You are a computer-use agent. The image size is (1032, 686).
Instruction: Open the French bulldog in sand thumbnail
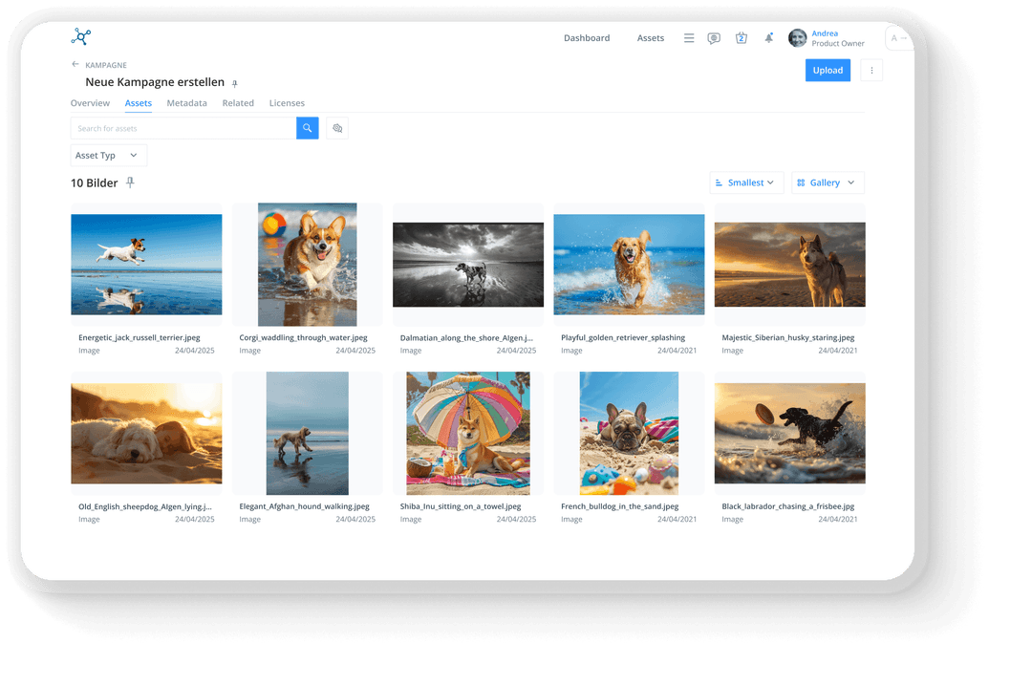tap(629, 433)
